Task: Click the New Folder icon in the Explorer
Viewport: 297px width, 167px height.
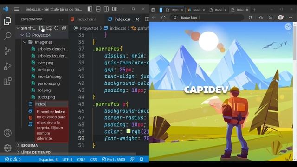Action: coord(49,28)
